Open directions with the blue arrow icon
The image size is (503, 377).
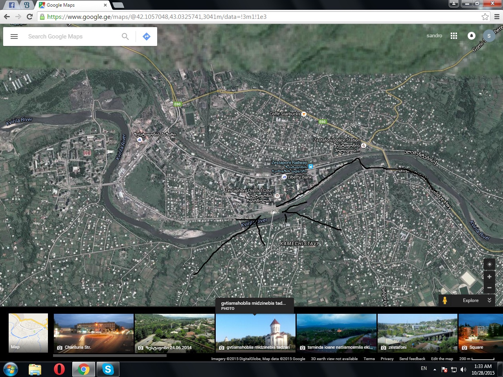[147, 37]
